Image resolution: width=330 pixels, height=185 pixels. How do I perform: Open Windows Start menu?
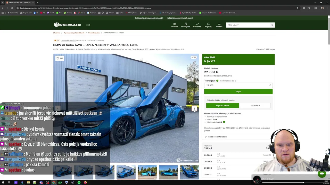pyautogui.click(x=3, y=182)
